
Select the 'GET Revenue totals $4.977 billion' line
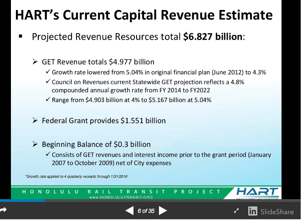click(98, 62)
